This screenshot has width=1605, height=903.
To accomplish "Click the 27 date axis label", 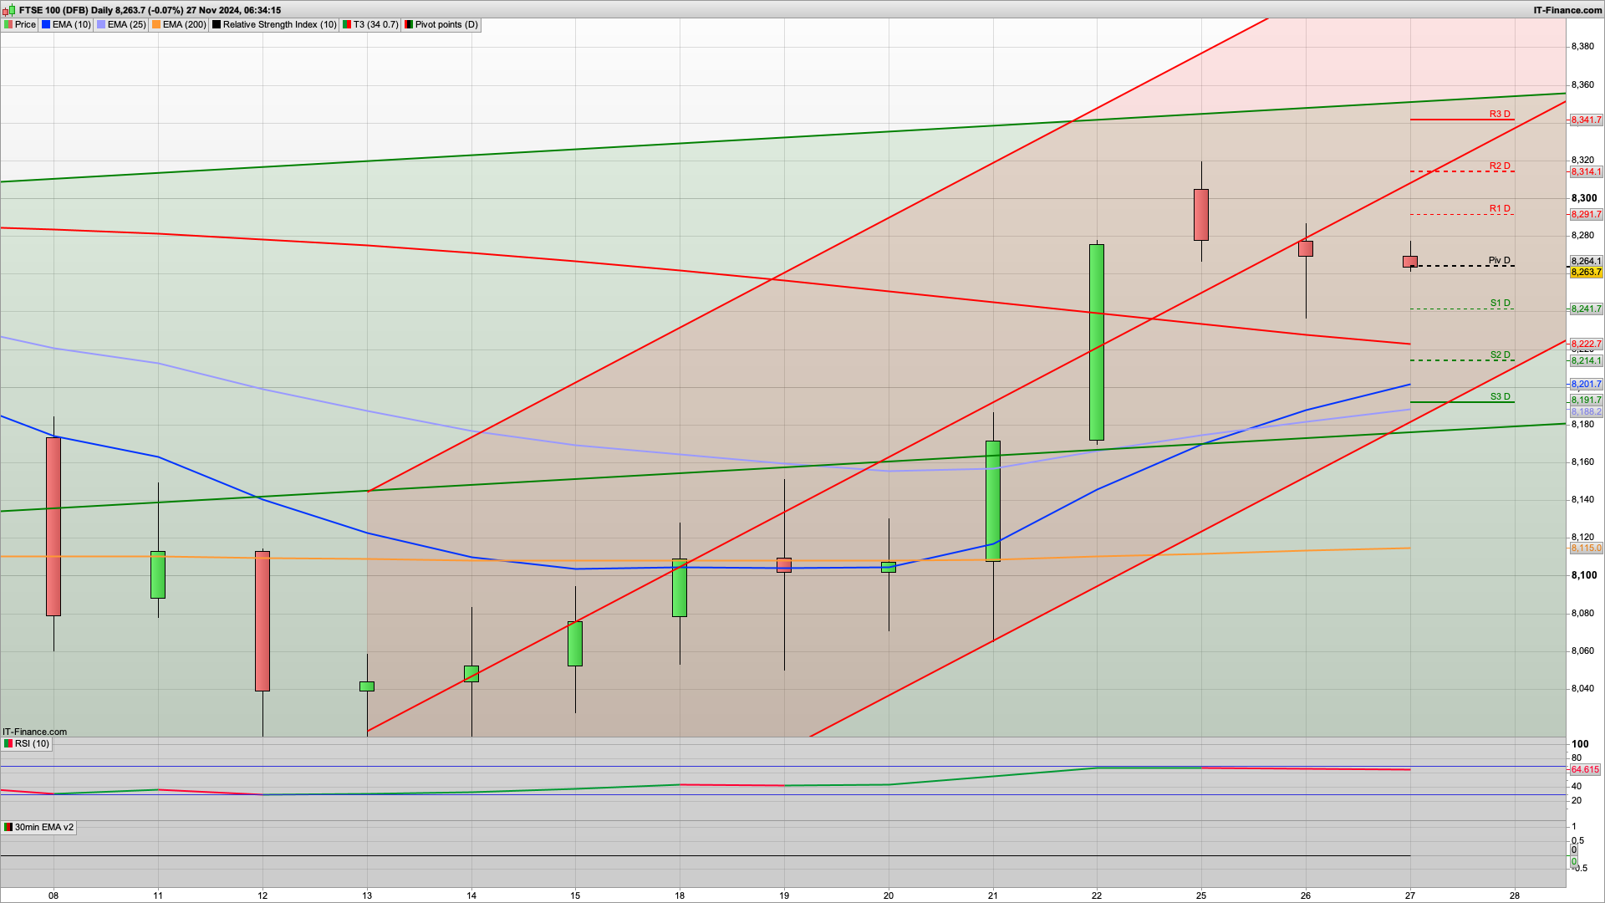I will (1410, 895).
